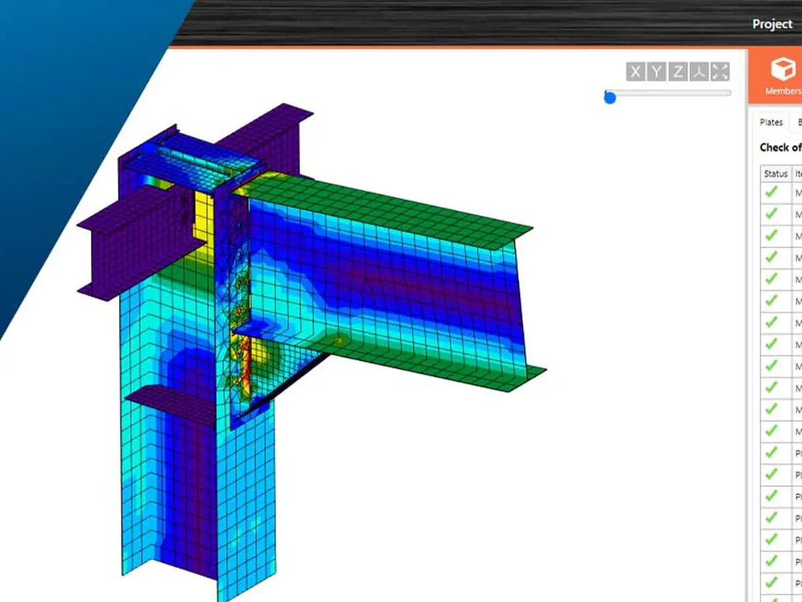The width and height of the screenshot is (802, 602).
Task: Click the first row's green checkmark
Action: (x=771, y=192)
